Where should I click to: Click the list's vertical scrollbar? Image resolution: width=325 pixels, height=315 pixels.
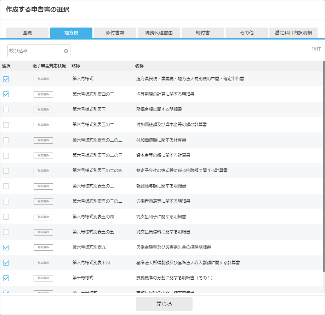coord(324,166)
